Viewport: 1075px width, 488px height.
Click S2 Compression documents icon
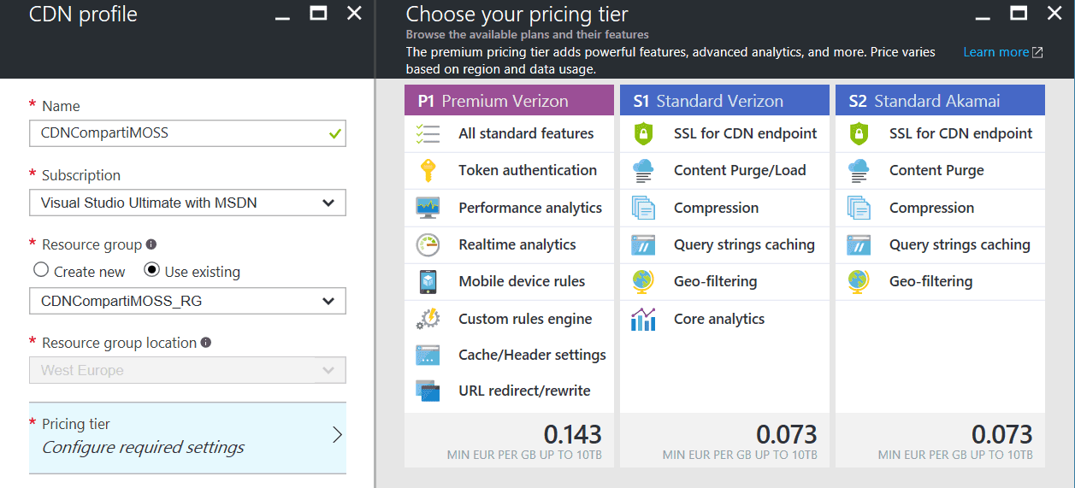pos(859,208)
